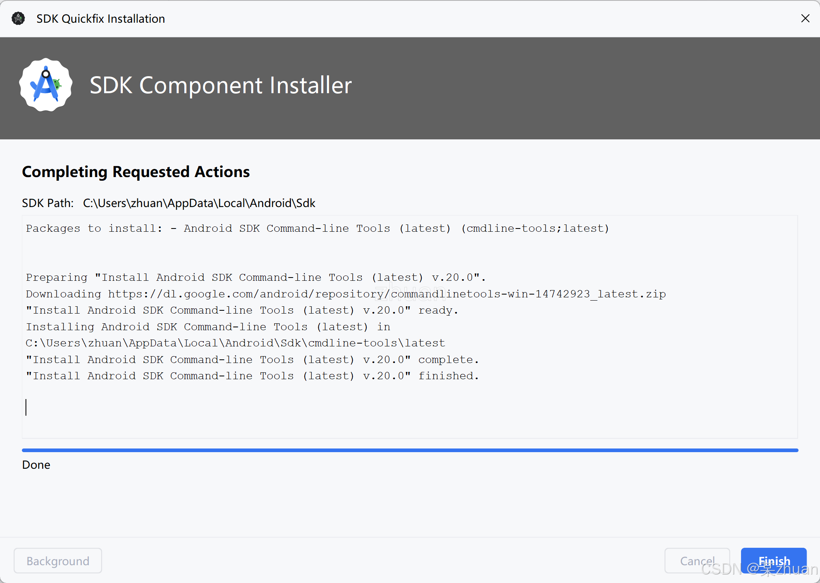Click the Cancel button
Image resolution: width=820 pixels, height=583 pixels.
(697, 561)
